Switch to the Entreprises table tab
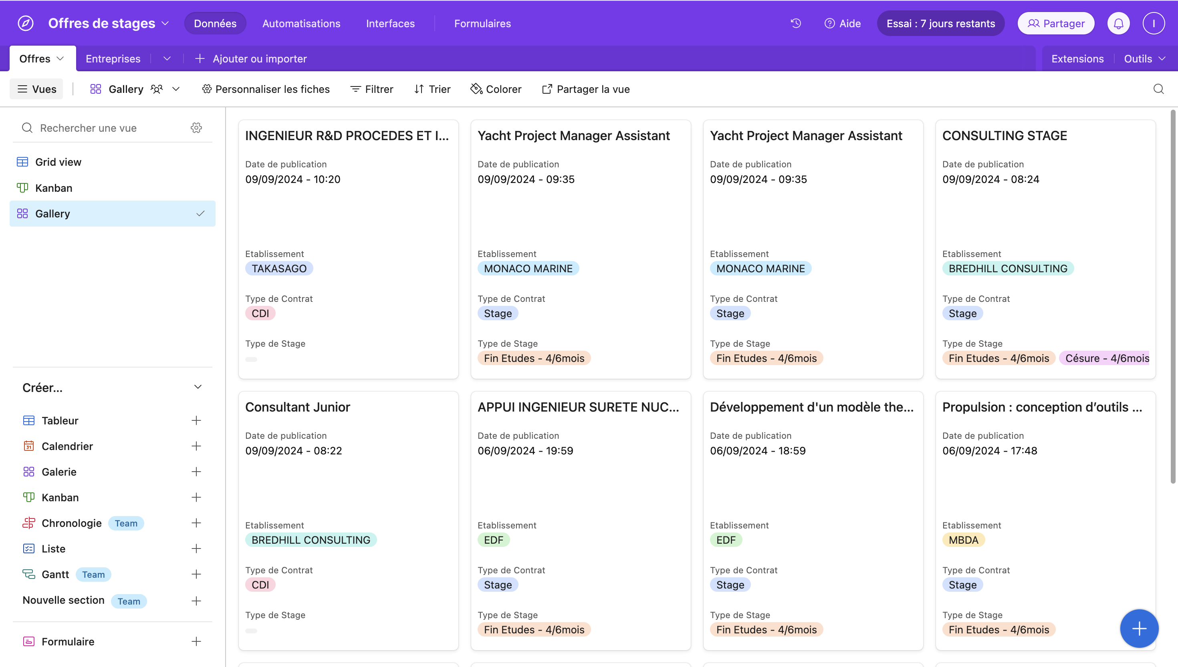This screenshot has height=667, width=1178. 113,58
